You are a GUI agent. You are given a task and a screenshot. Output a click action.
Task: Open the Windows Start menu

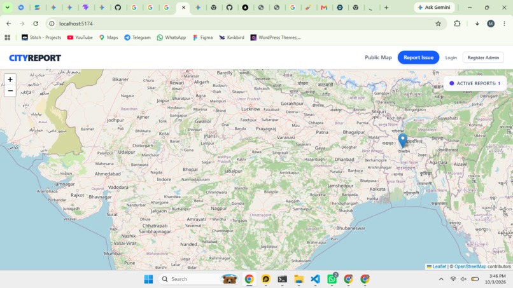[148, 279]
